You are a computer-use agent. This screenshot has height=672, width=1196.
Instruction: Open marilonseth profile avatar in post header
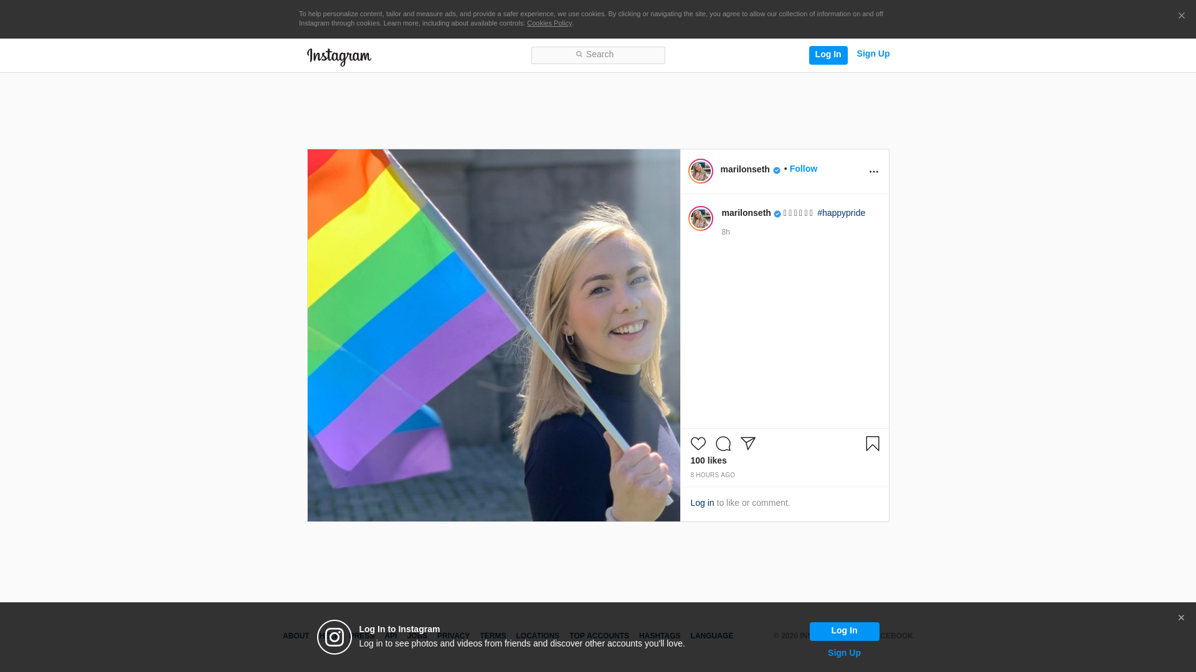[700, 171]
